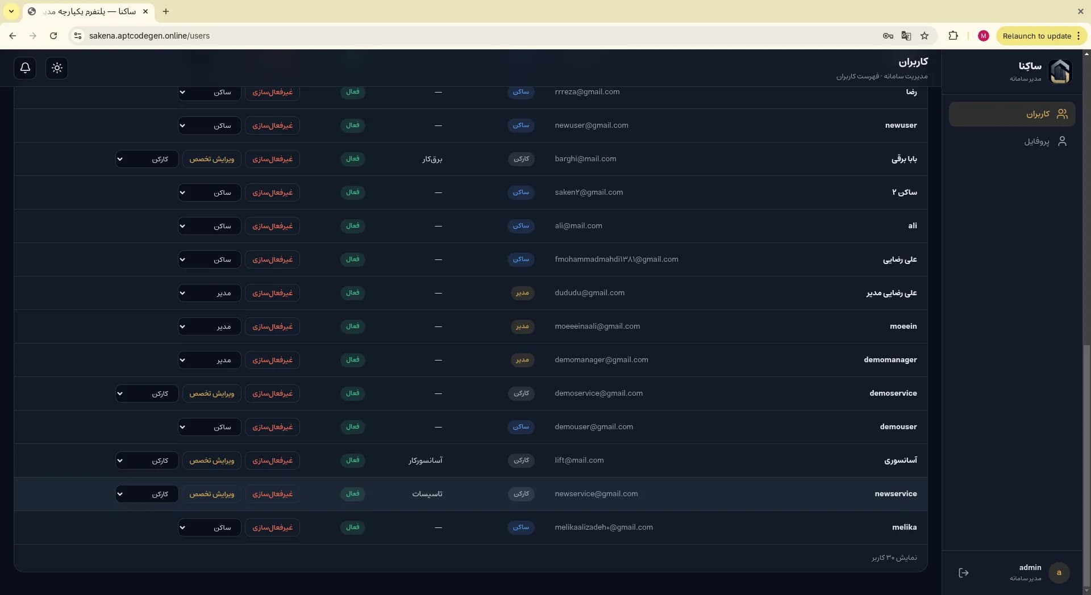Click the user name melika
Image resolution: width=1091 pixels, height=595 pixels.
(x=904, y=527)
